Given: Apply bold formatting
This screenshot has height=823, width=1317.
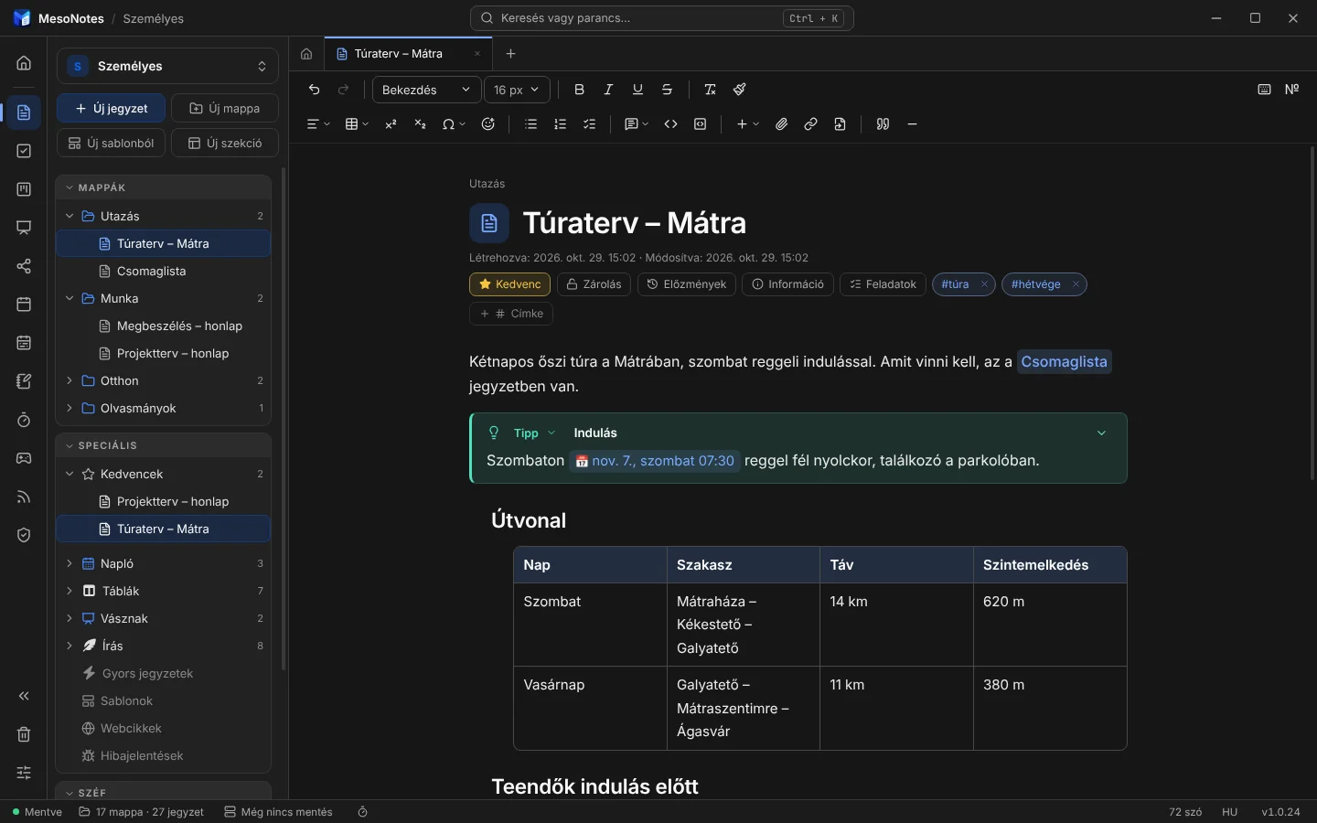Looking at the screenshot, I should (579, 90).
